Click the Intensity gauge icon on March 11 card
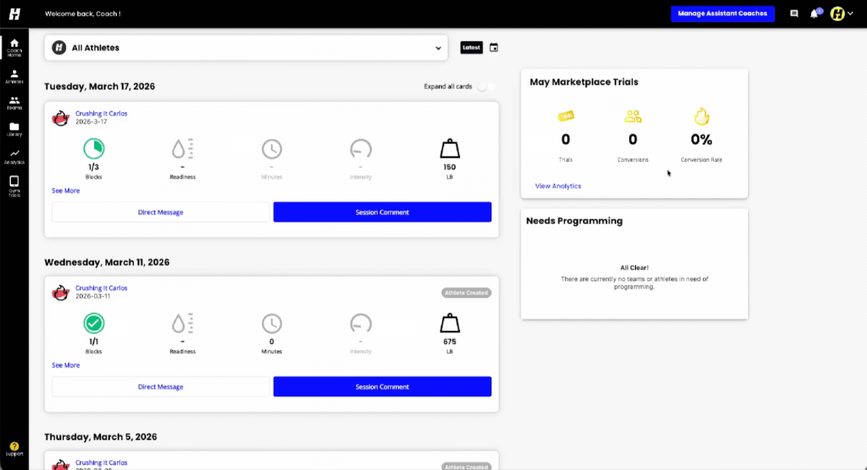867x470 pixels. click(360, 323)
